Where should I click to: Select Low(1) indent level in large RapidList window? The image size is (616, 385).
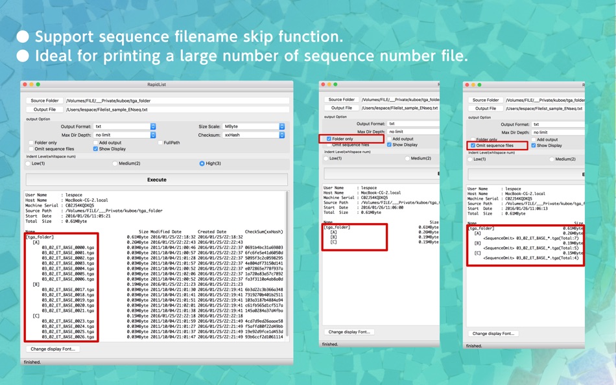pos(28,163)
